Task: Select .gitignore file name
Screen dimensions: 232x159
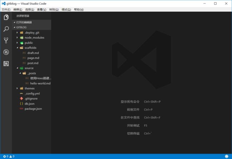Action: point(31,99)
